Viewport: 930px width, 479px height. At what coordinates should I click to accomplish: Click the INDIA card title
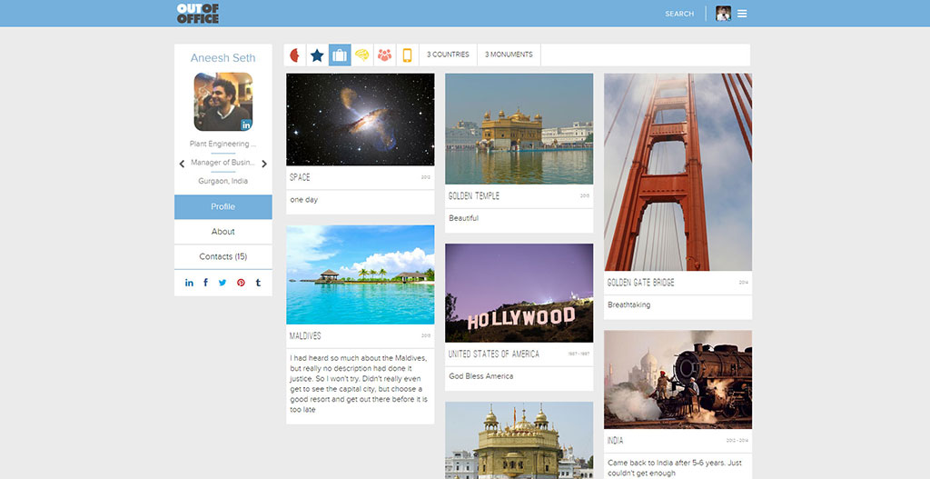615,441
